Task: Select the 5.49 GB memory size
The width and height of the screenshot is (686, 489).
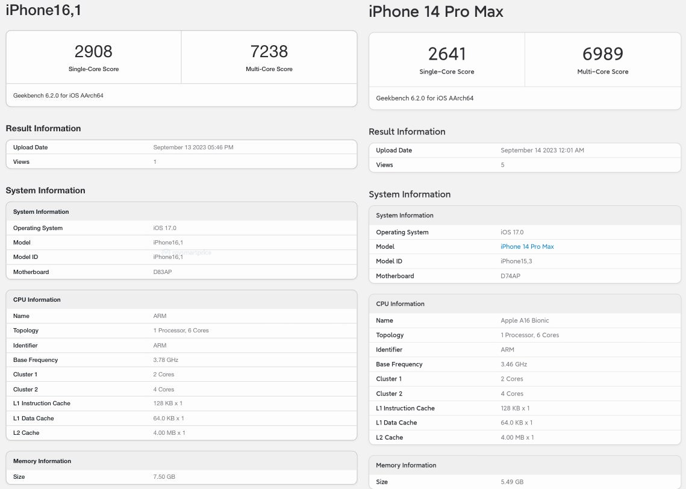Action: 512,482
